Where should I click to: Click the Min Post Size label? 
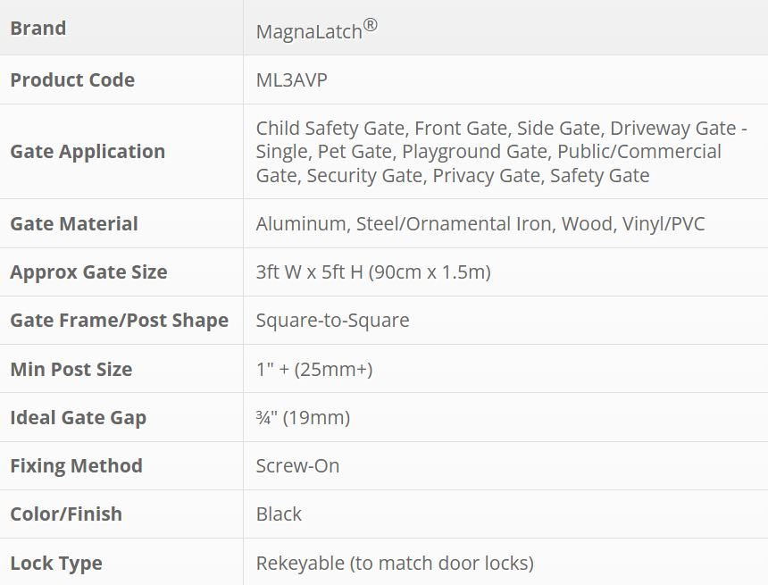pos(71,370)
